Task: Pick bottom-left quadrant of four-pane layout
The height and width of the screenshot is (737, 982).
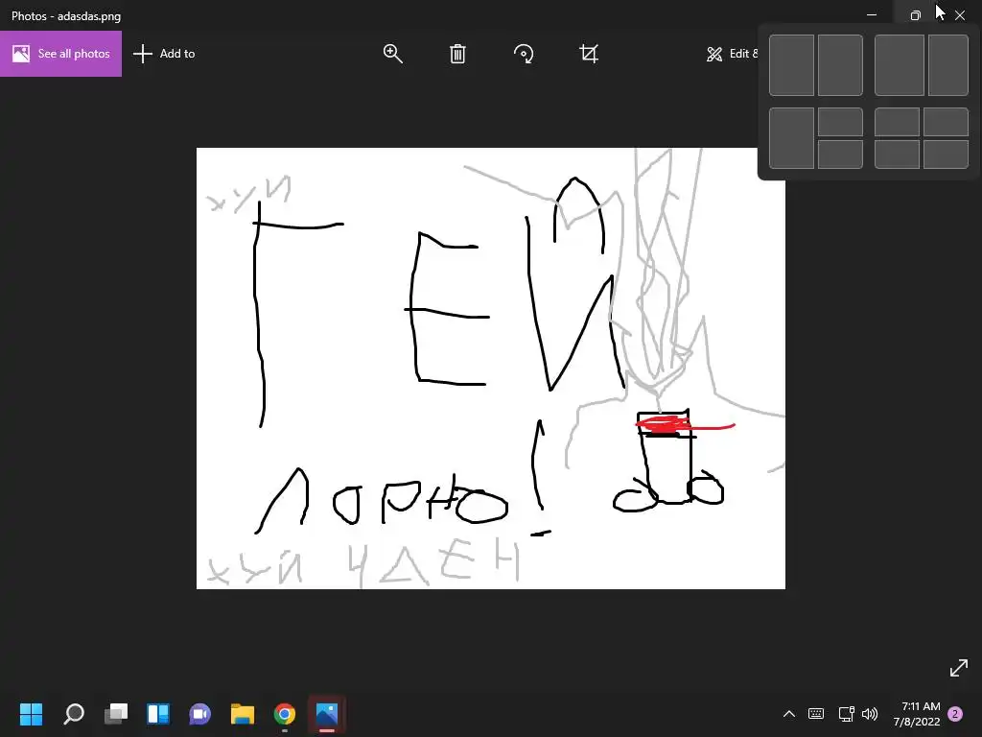Action: (x=897, y=155)
